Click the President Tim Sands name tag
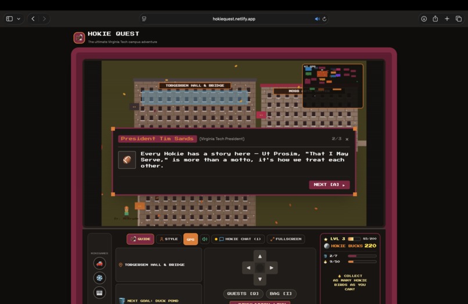Screen dimensions: 468x304 coord(157,139)
